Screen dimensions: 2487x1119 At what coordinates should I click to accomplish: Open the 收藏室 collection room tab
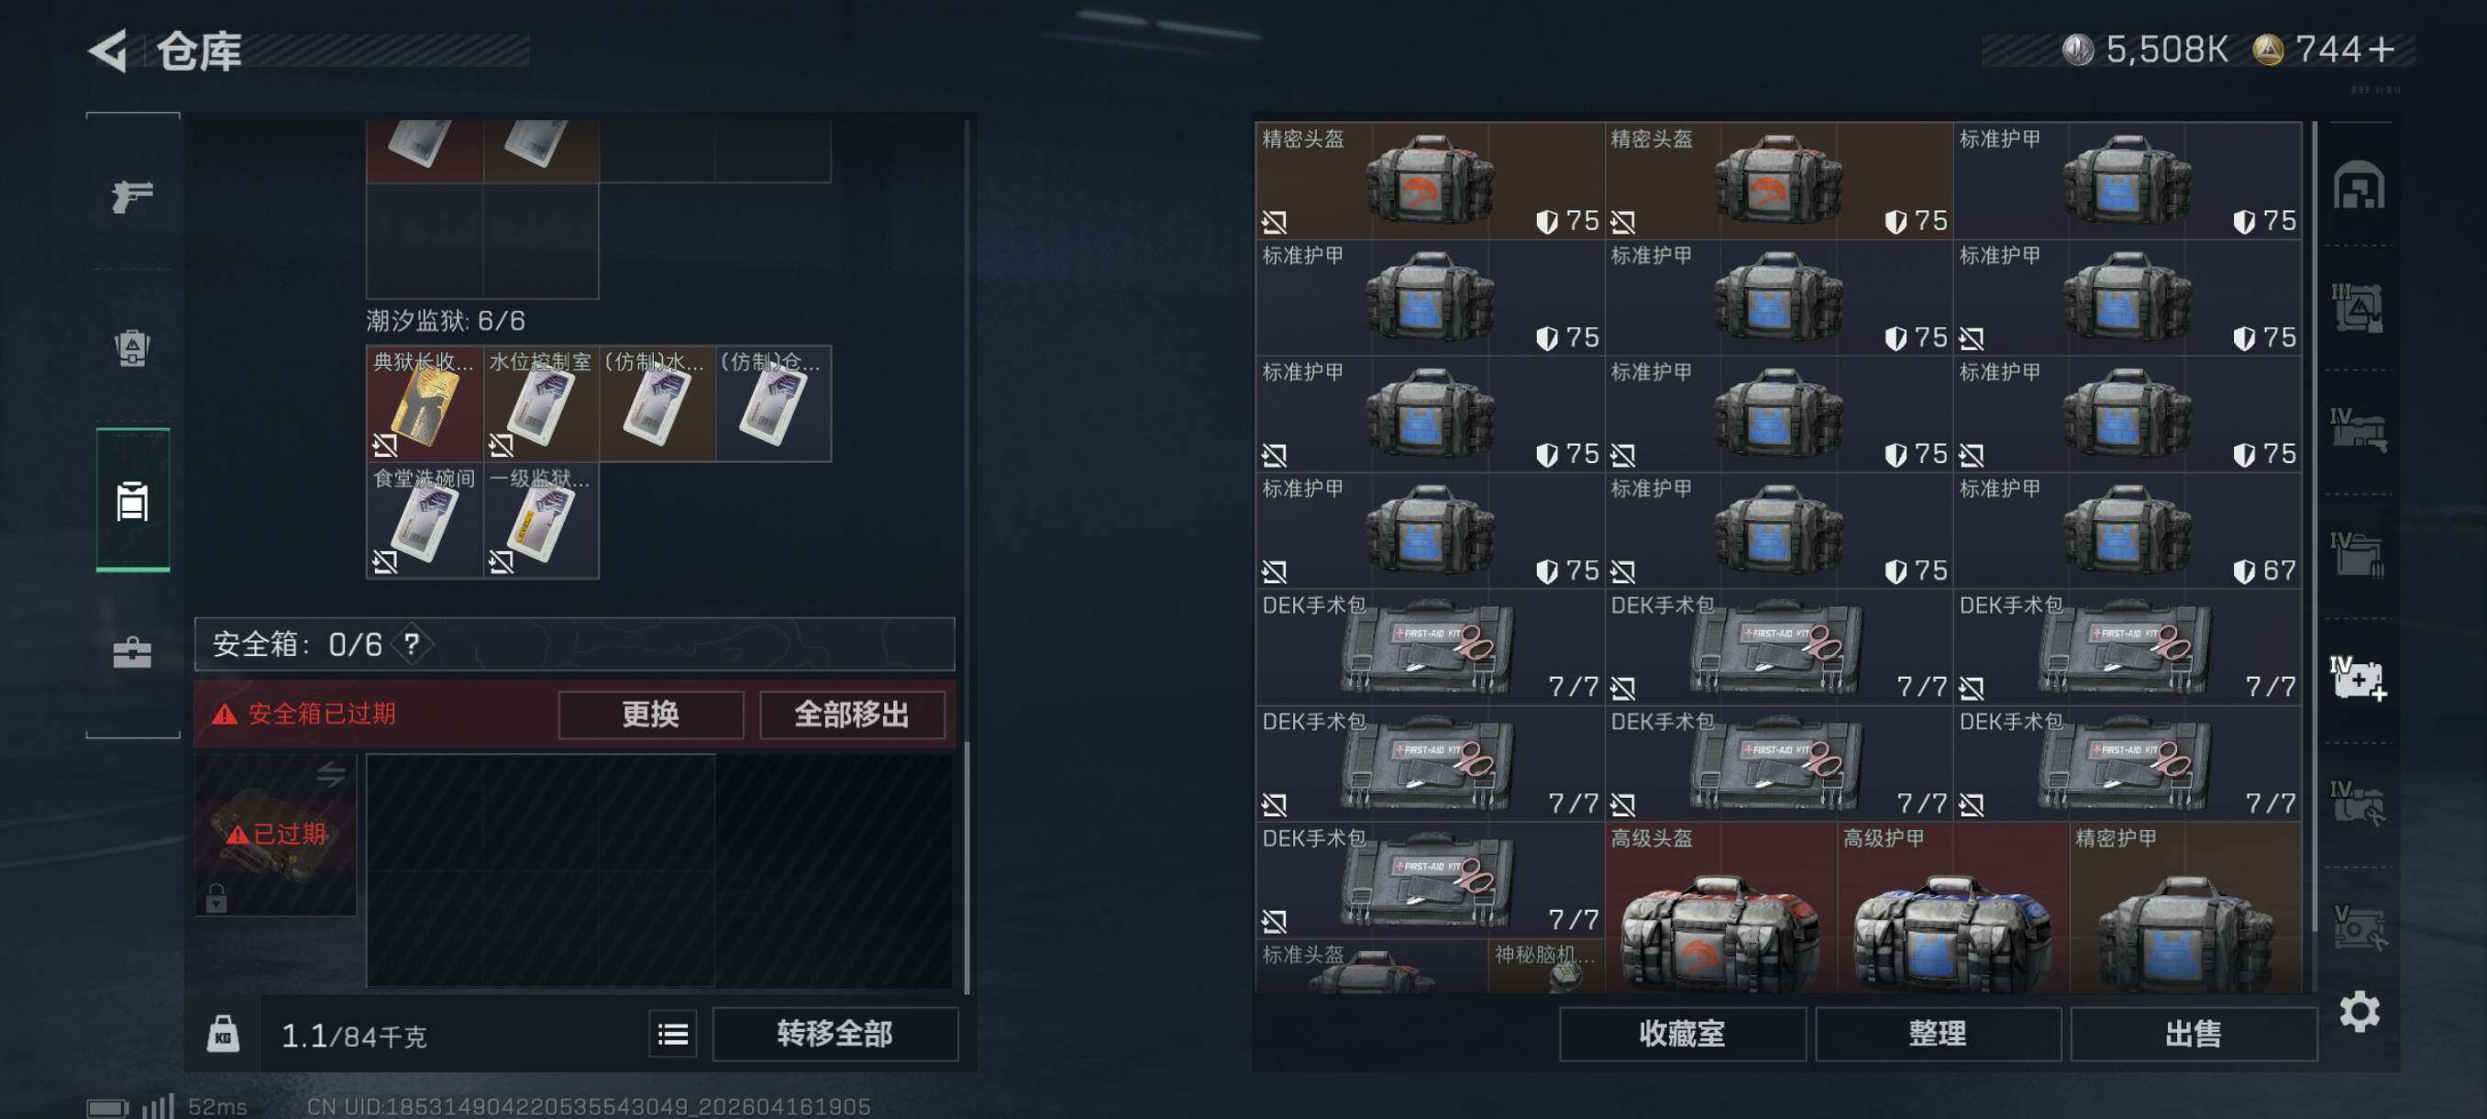click(1682, 1034)
